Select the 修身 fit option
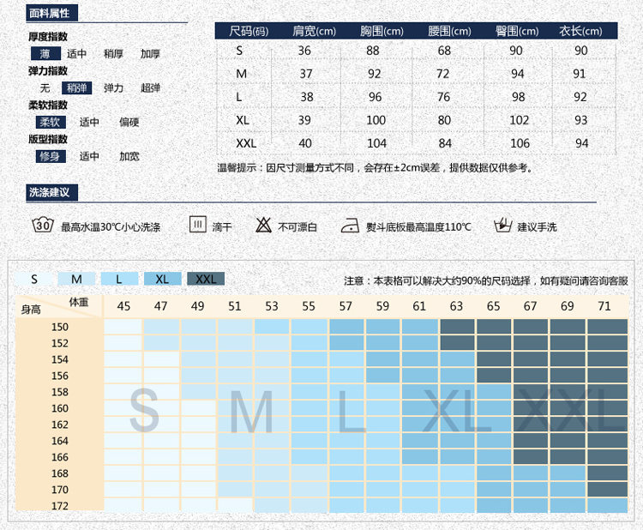Image resolution: width=643 pixels, height=530 pixels. pyautogui.click(x=51, y=156)
